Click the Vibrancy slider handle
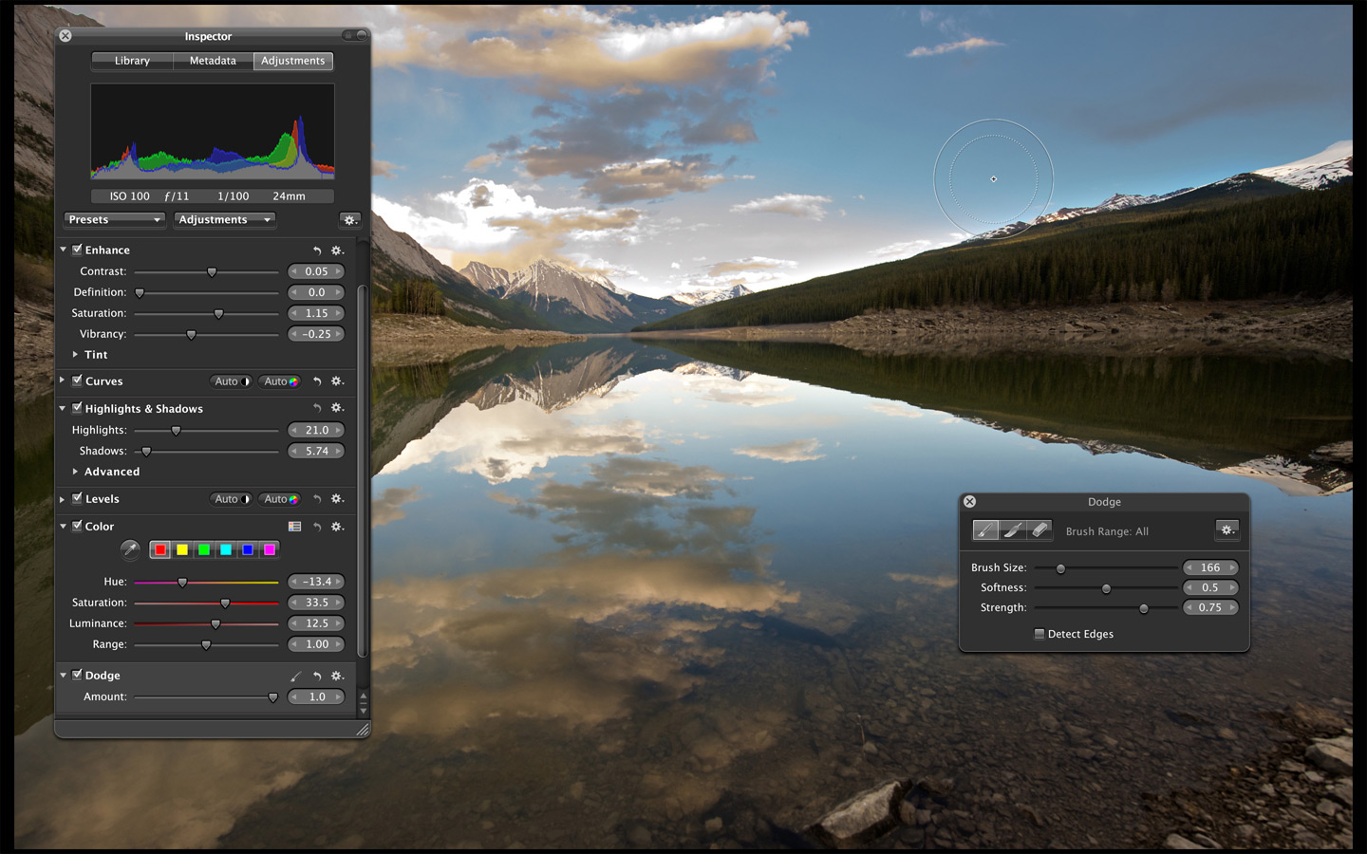Screen dimensions: 1367x854 [x=191, y=335]
